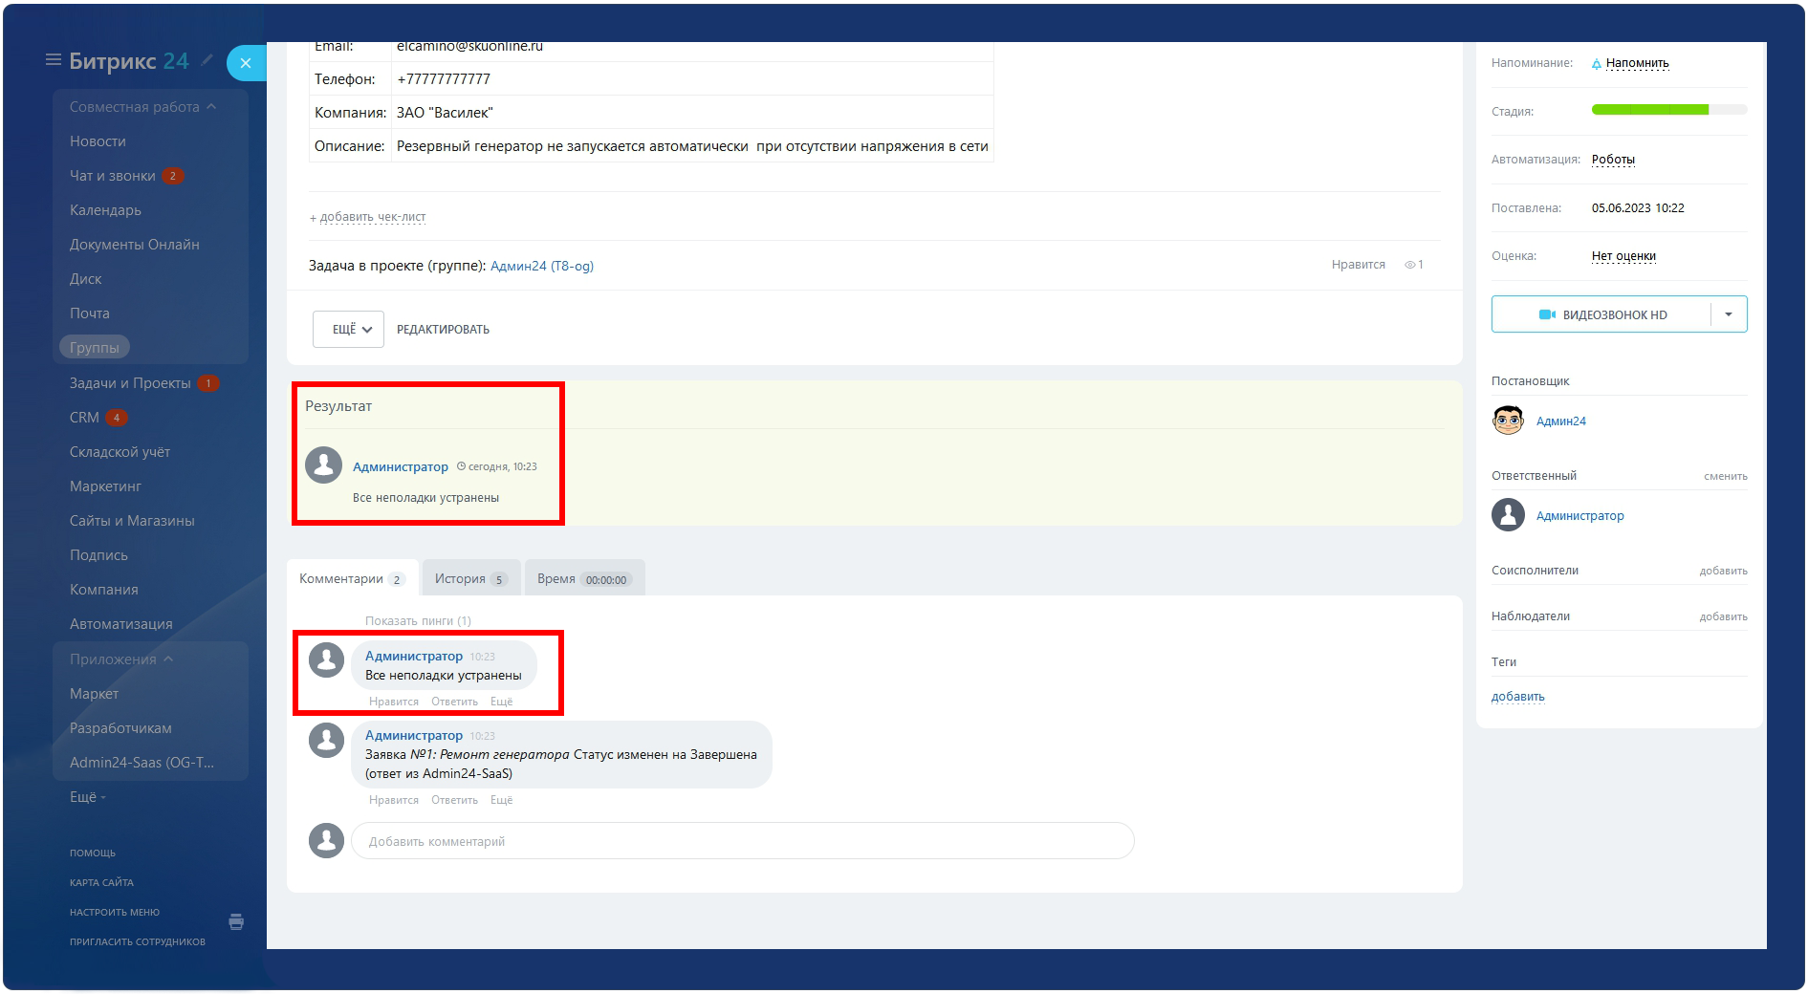Click the bell icon next to Напомнить
Image resolution: width=1808 pixels, height=994 pixels.
click(1596, 64)
